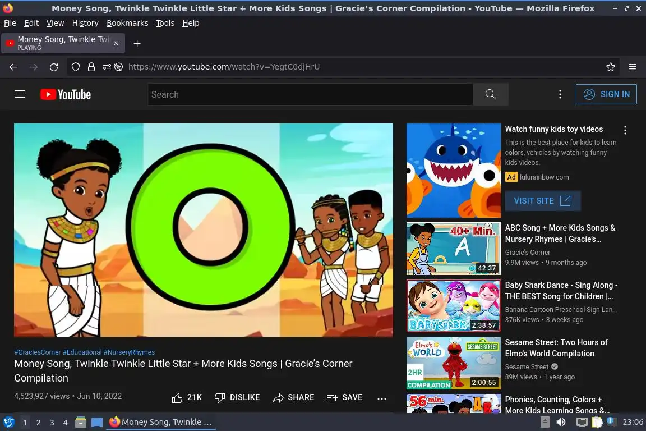Viewport: 646px width, 431px height.
Task: Open the File menu
Action: (x=10, y=23)
